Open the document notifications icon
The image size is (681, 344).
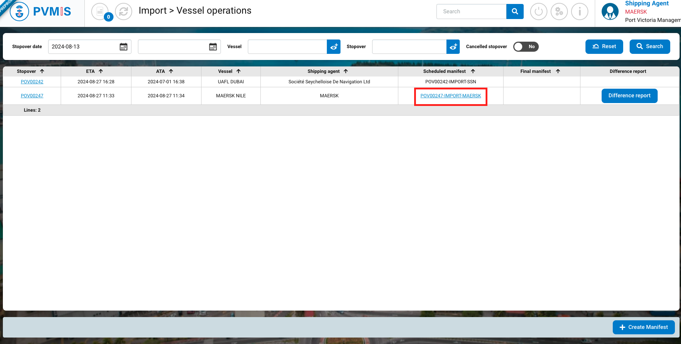100,11
